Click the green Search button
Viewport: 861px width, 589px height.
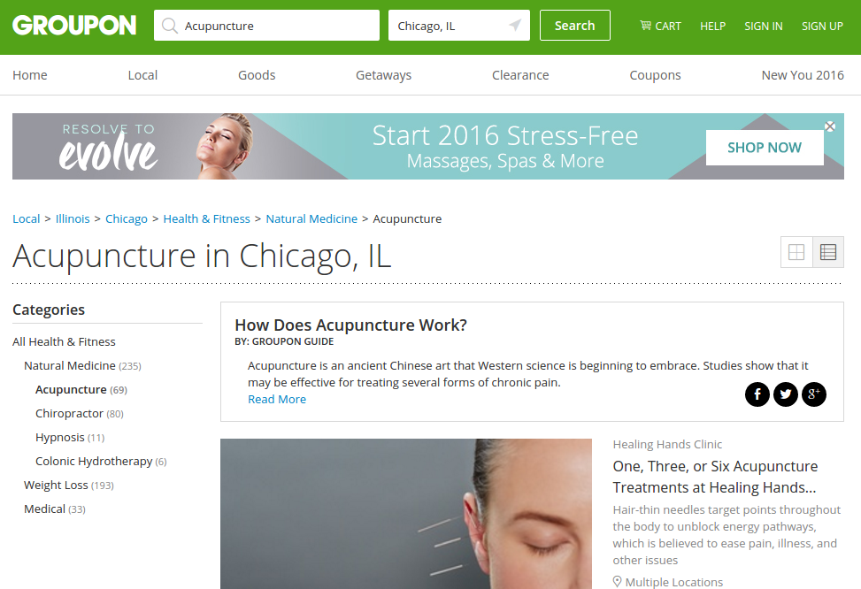575,26
